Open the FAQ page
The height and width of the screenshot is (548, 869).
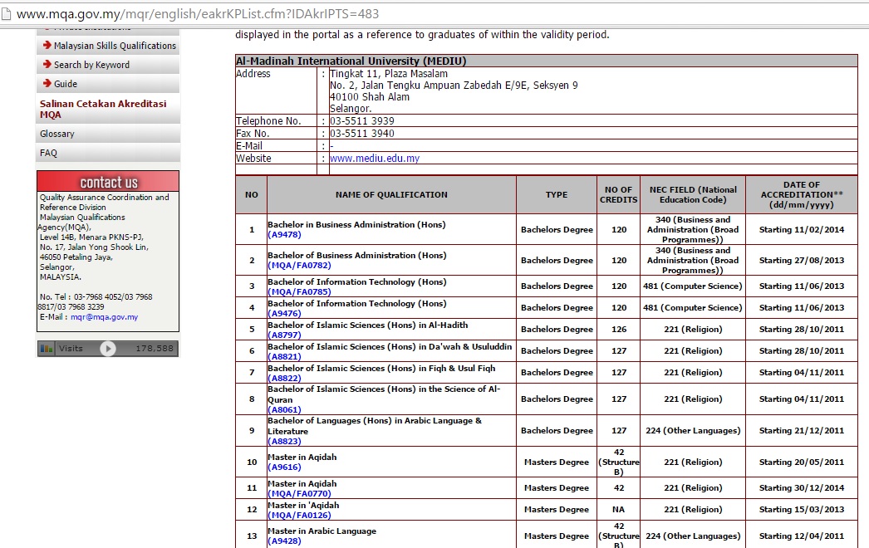48,154
